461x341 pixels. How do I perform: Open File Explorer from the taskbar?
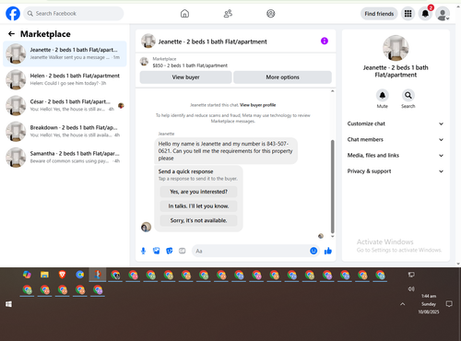[x=44, y=275]
